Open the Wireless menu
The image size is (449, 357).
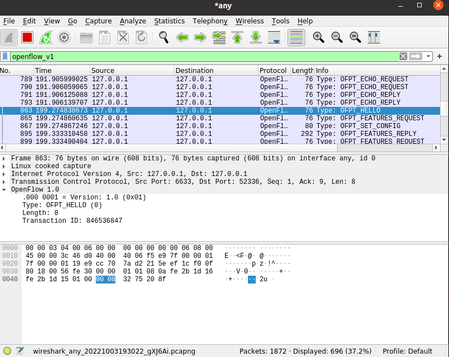click(x=250, y=21)
